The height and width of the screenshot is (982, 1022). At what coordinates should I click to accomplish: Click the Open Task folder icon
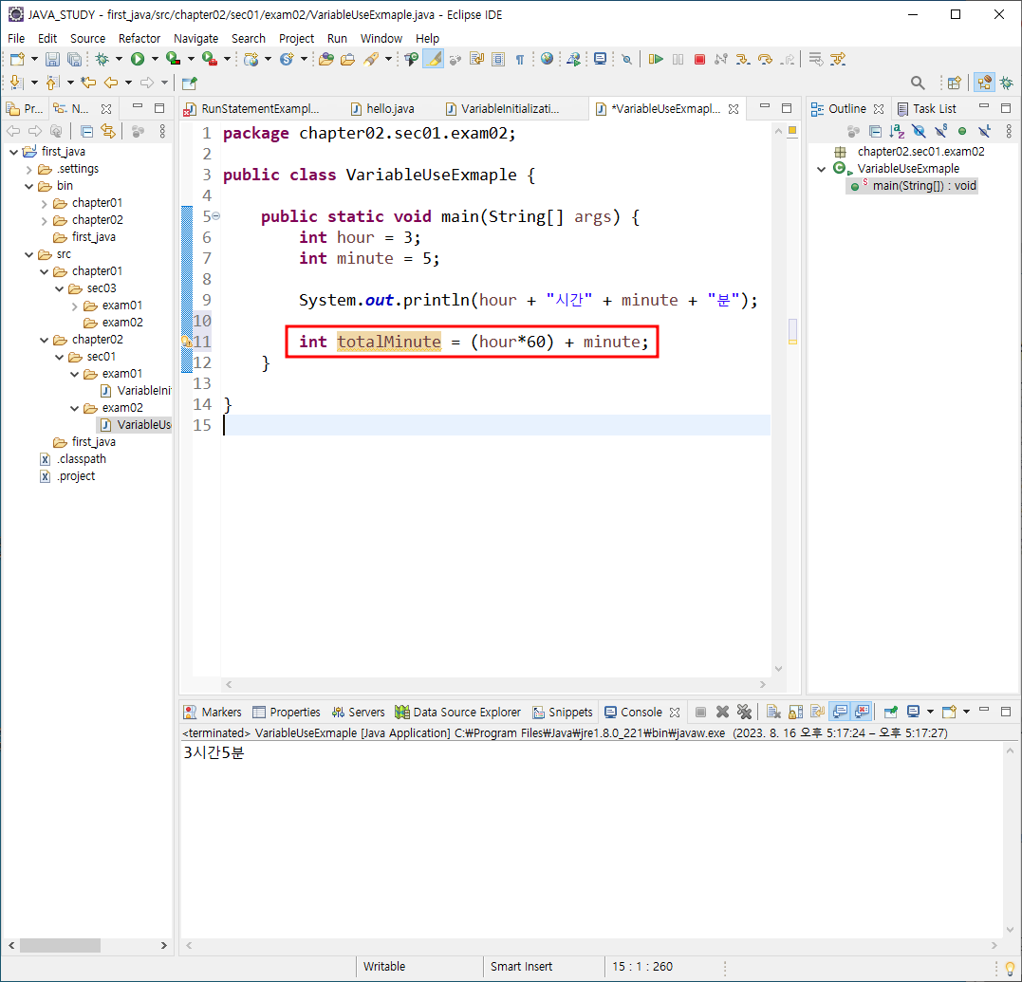348,59
